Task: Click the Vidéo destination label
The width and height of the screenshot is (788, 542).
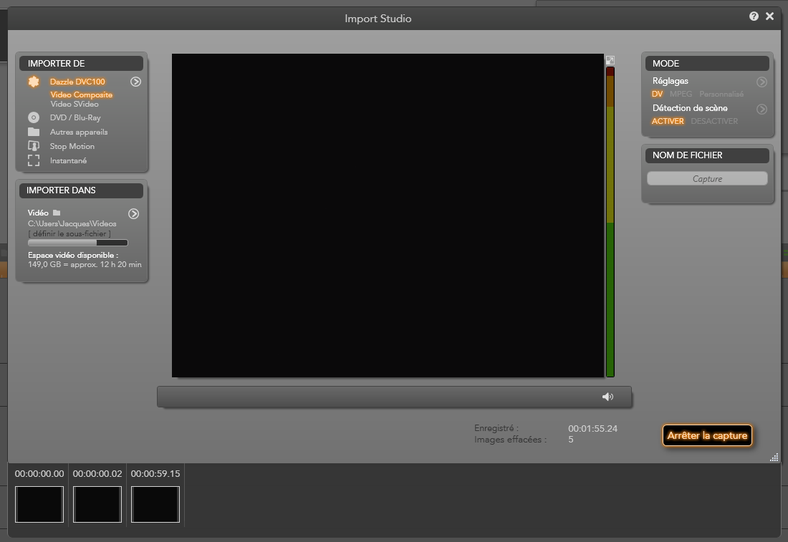Action: [38, 213]
